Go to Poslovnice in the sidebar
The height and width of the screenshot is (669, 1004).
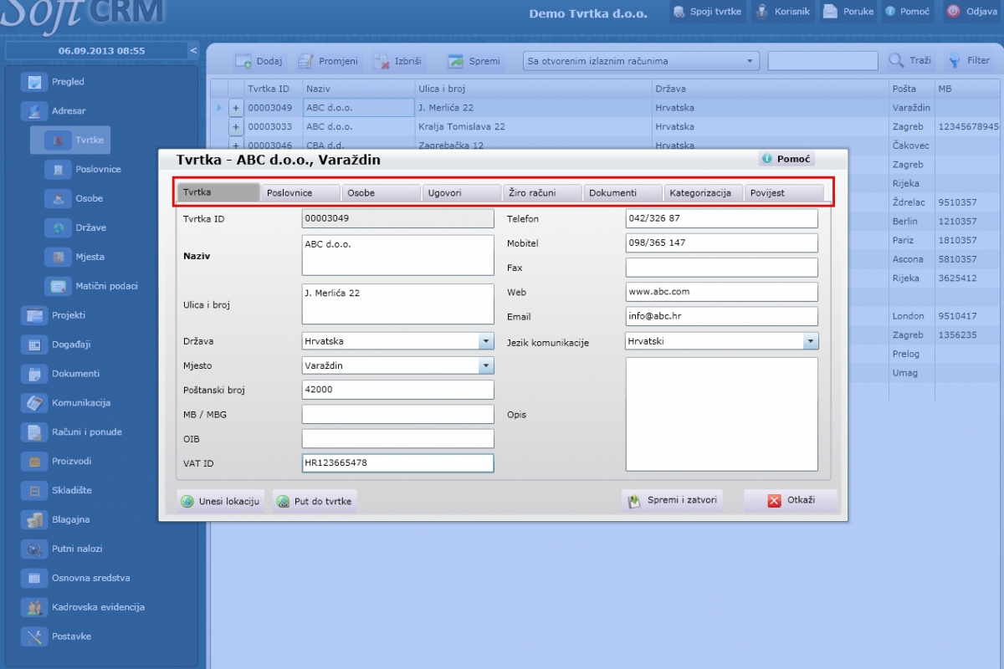click(x=84, y=169)
